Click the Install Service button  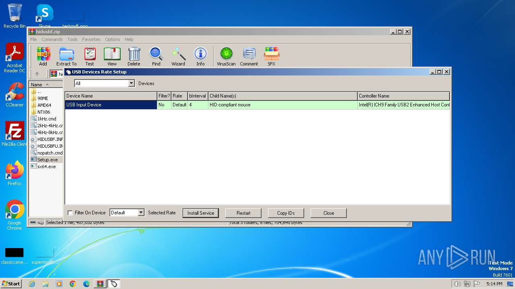[x=201, y=213]
